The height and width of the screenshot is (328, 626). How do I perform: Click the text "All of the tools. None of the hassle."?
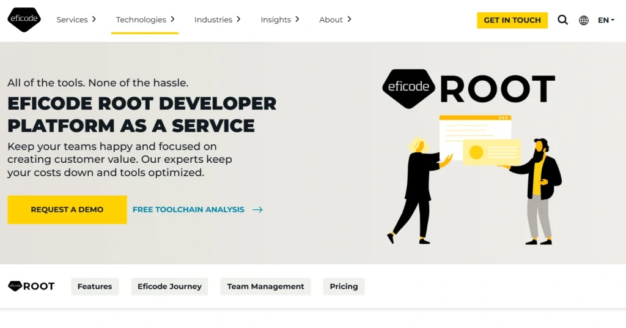(x=98, y=83)
